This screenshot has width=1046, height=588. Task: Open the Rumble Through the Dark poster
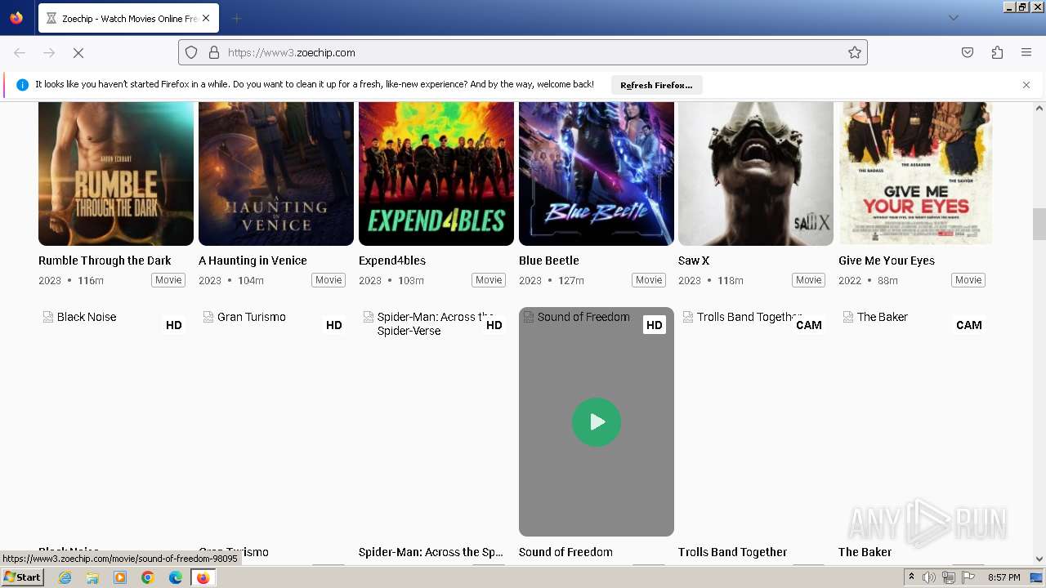(116, 173)
